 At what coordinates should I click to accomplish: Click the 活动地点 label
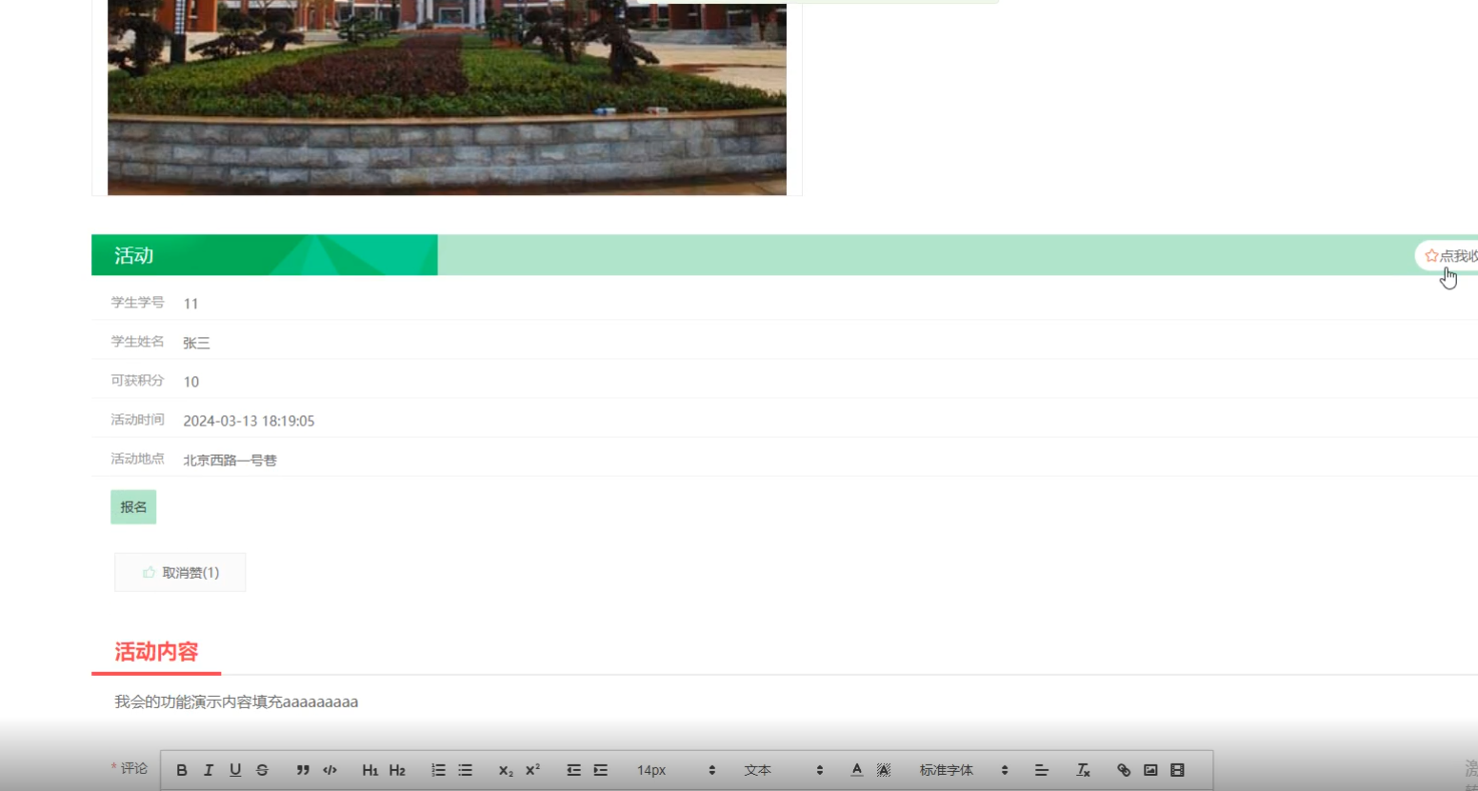coord(137,459)
